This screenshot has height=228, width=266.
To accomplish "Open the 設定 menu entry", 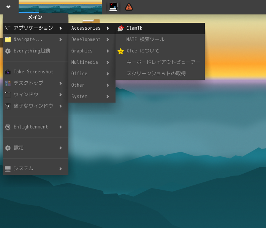I will [x=35, y=148].
